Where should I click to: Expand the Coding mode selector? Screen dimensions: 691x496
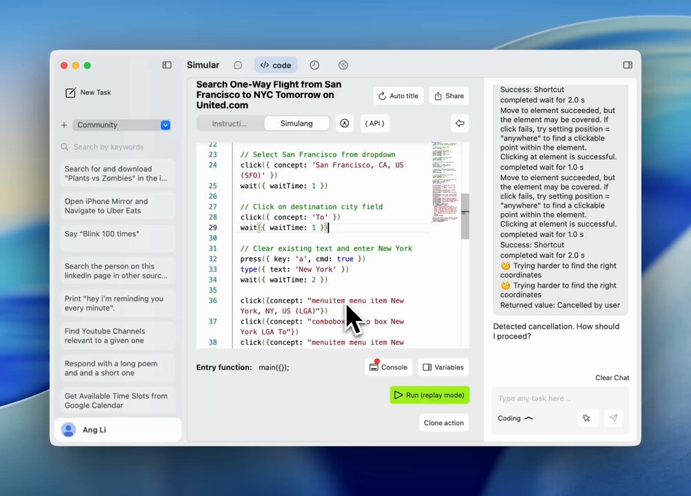tap(515, 418)
